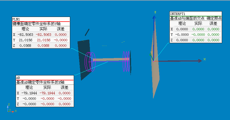Select PLN1 theoretical Y value 21.0156
This screenshot has width=230, height=120.
point(25,40)
